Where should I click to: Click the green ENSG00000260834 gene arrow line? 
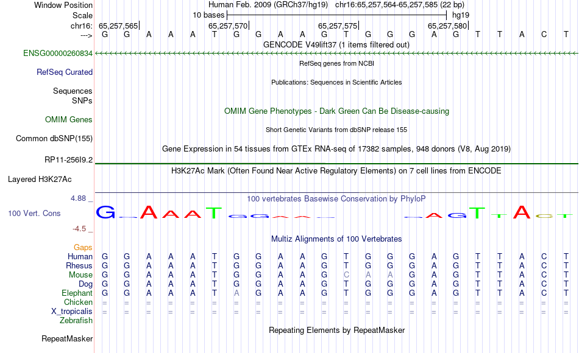(336, 54)
